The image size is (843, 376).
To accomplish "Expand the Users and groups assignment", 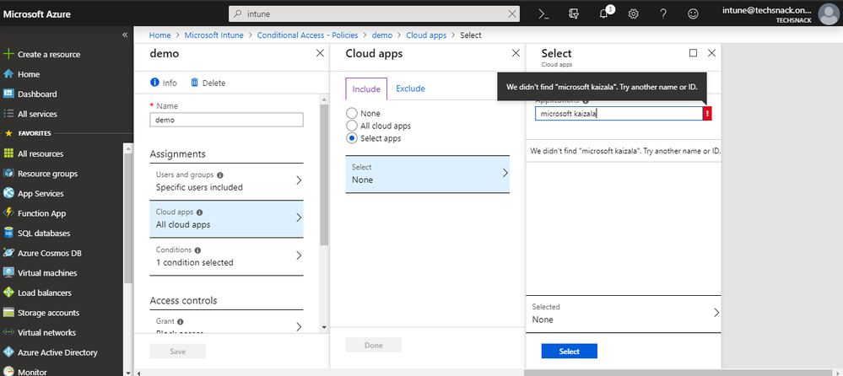I will pyautogui.click(x=226, y=180).
